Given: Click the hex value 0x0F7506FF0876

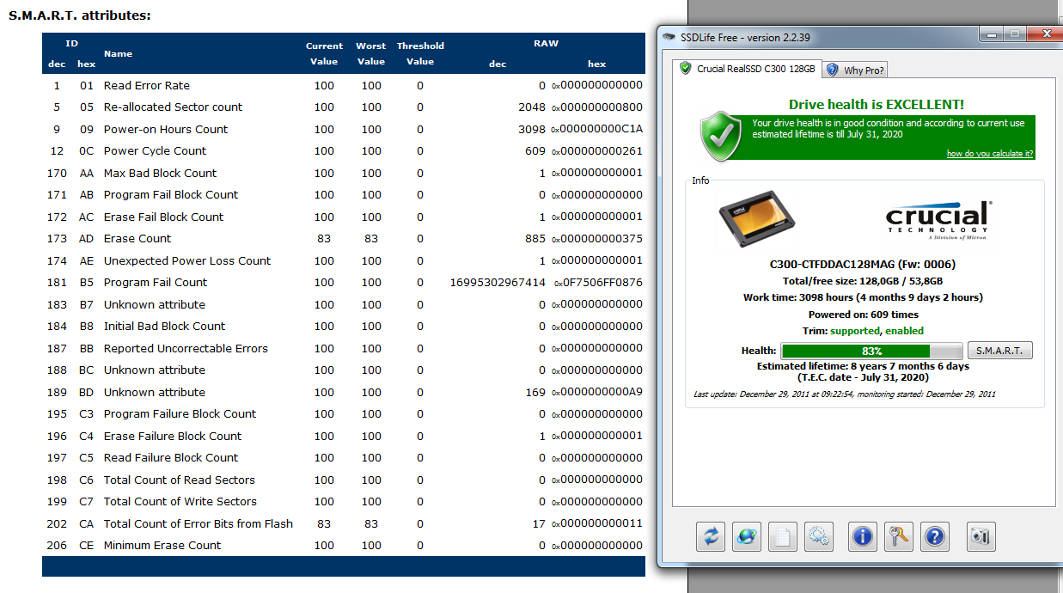Looking at the screenshot, I should [x=597, y=283].
